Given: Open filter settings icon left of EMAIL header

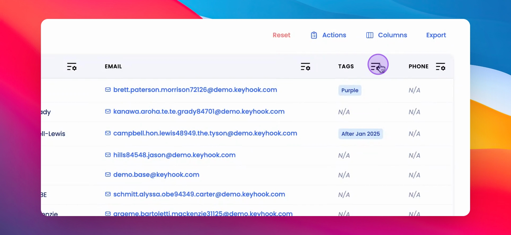Looking at the screenshot, I should 72,67.
